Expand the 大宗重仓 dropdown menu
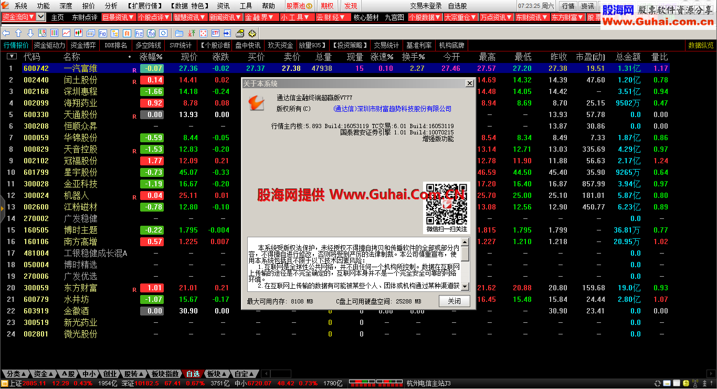Viewport: 717px width, 389px height. pyautogui.click(x=460, y=17)
